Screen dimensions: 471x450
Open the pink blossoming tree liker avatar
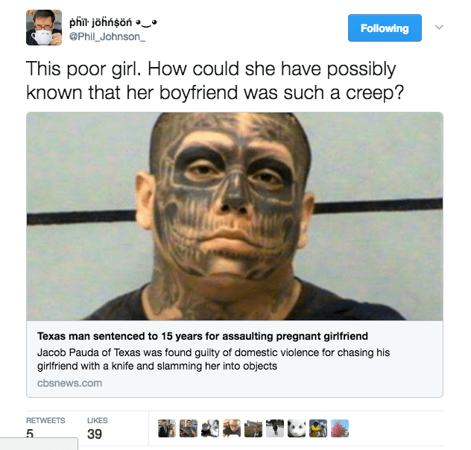(340, 428)
